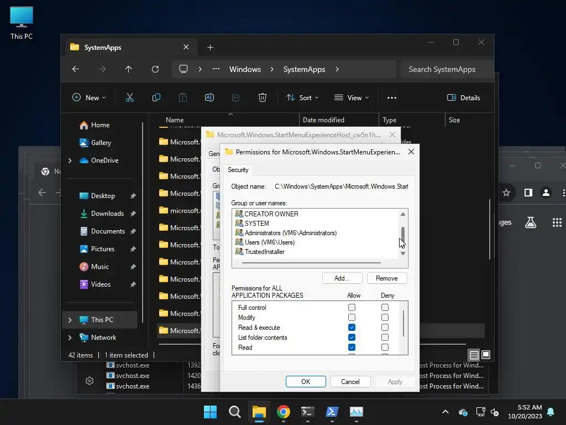The height and width of the screenshot is (425, 566).
Task: Switch to Google Chrome from taskbar
Action: pyautogui.click(x=284, y=412)
